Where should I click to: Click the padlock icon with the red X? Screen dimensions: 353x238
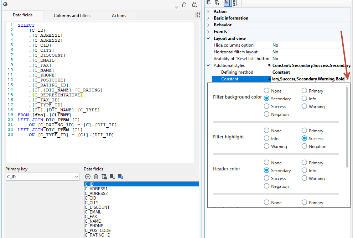[x=194, y=5]
